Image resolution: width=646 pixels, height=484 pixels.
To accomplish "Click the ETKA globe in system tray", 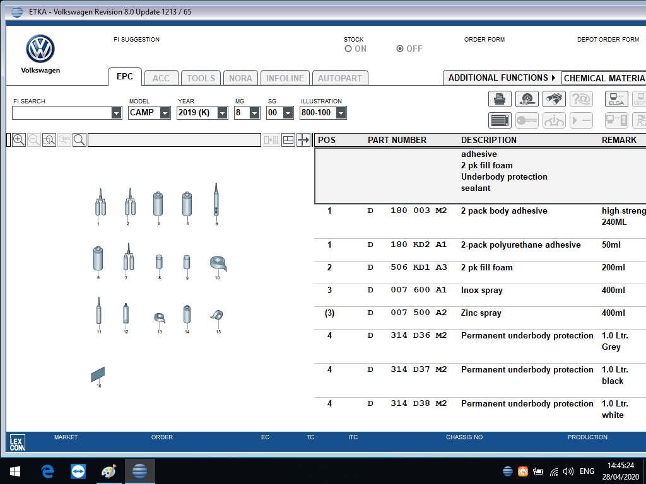I will [508, 471].
